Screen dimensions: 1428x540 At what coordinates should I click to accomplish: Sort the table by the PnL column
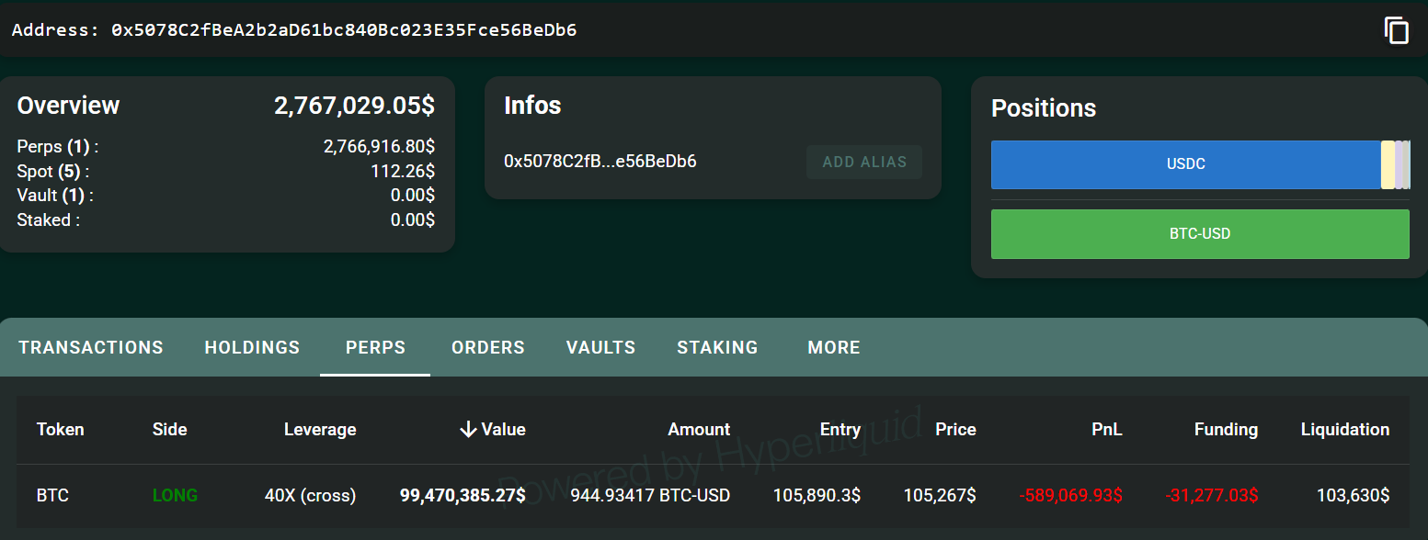pyautogui.click(x=1106, y=429)
